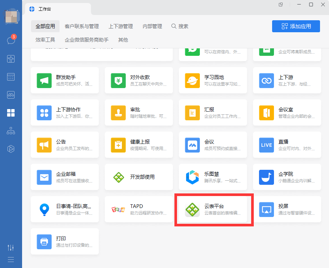Open the 会议室 door icon
The image size is (329, 268).
pyautogui.click(x=266, y=113)
